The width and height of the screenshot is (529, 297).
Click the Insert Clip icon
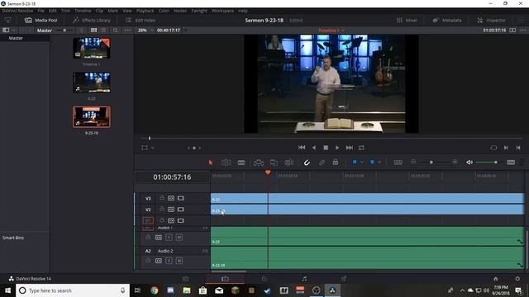coord(259,163)
